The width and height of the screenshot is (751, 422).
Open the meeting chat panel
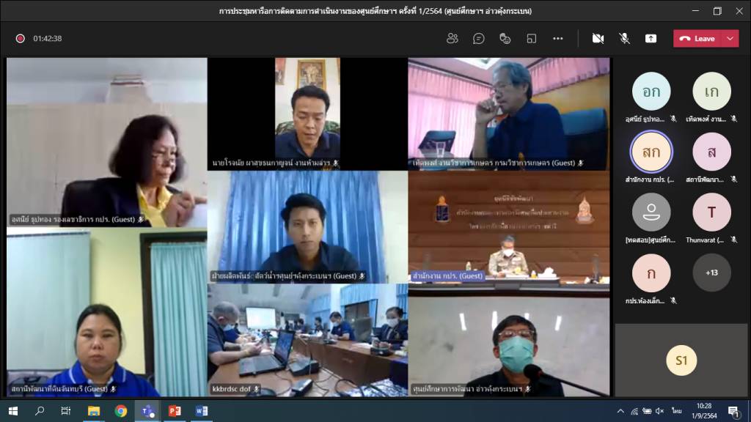(479, 38)
